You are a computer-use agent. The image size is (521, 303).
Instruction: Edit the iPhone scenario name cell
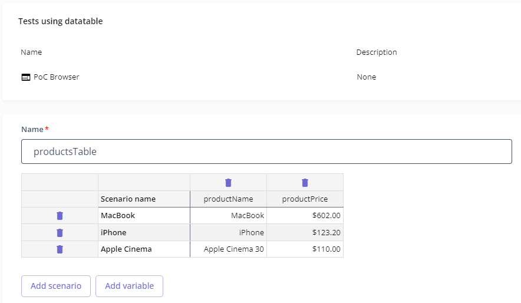pos(144,233)
